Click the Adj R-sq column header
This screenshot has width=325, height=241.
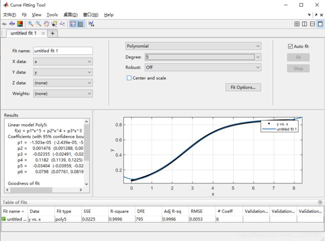175,211
